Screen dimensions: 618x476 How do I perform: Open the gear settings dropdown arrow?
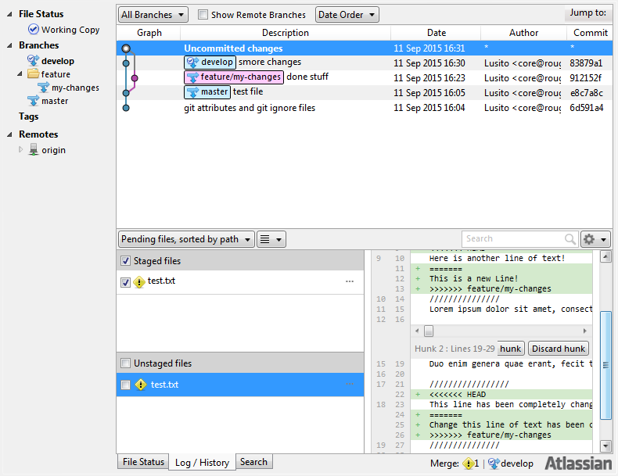click(x=603, y=239)
